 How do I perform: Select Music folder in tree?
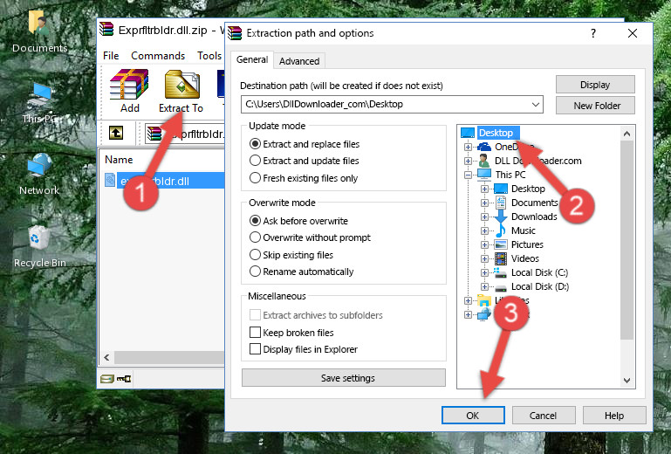[x=524, y=230]
